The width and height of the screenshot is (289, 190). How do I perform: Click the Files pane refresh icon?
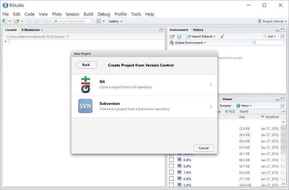click(282, 106)
